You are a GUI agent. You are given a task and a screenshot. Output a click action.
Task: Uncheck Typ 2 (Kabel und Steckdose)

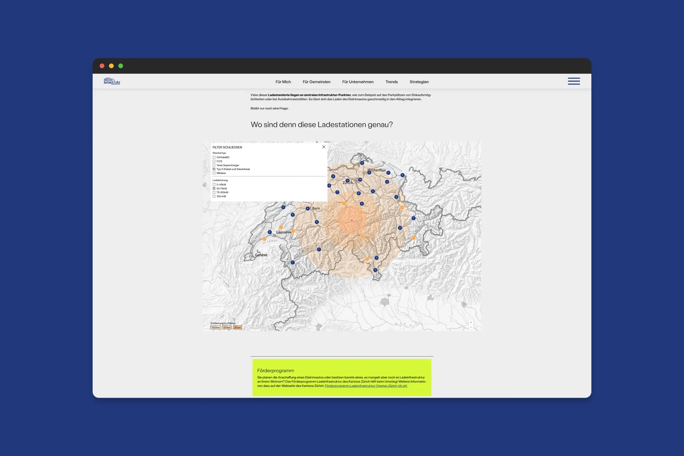coord(214,169)
